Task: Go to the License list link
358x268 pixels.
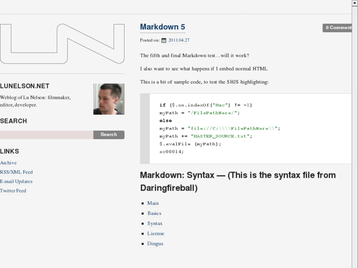Action: click(156, 234)
